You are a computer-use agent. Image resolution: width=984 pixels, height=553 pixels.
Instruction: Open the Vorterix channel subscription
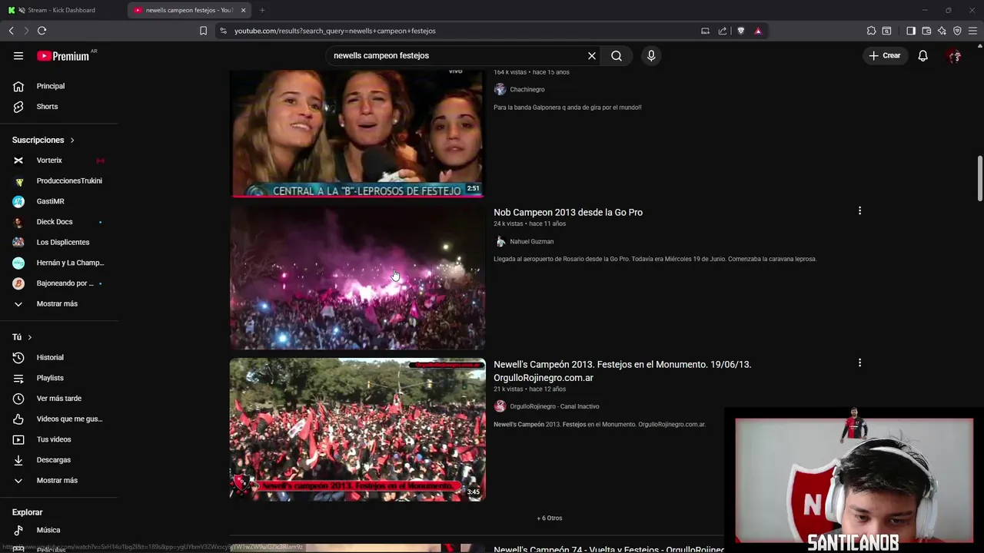coord(59,161)
